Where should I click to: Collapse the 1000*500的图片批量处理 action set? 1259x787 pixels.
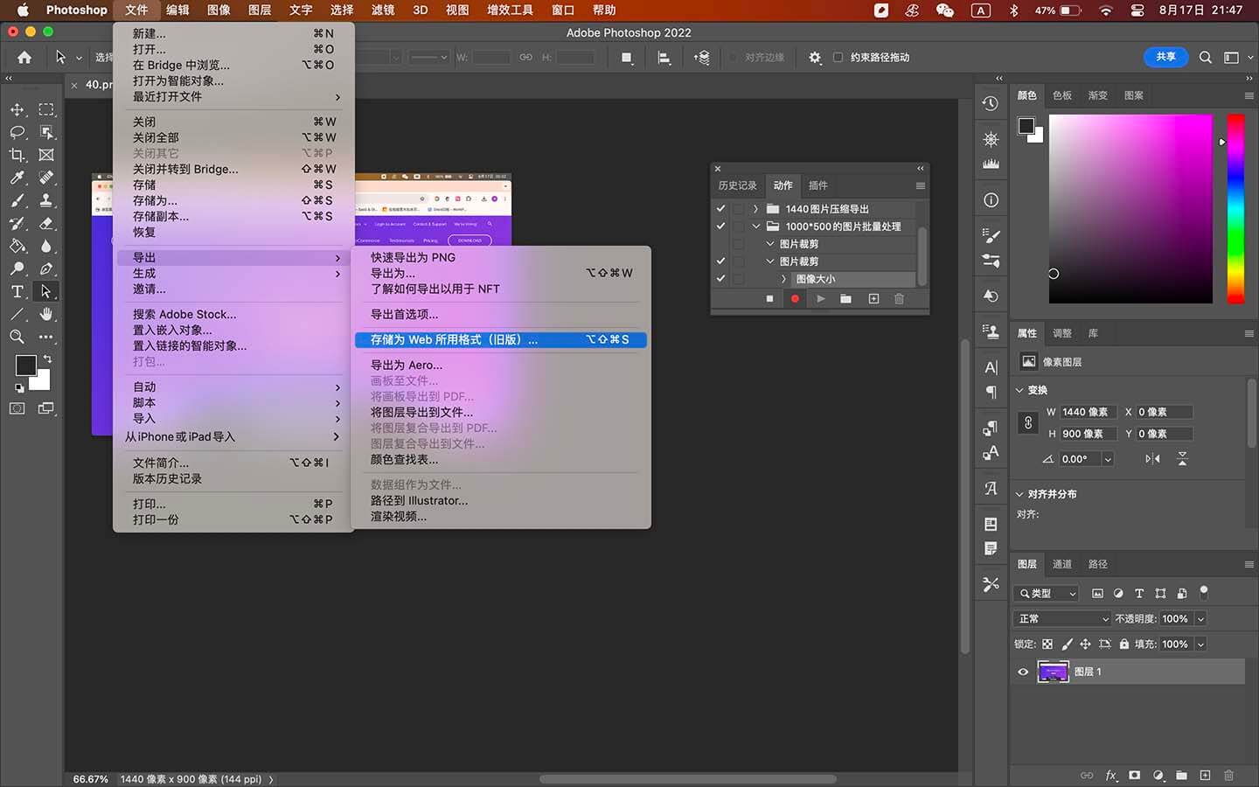click(755, 226)
